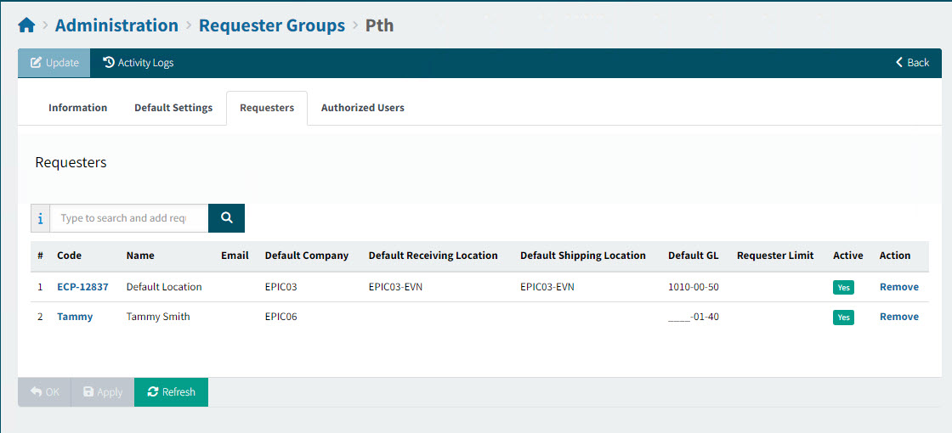Select the EPIC06 company cell
The width and height of the screenshot is (952, 433).
[x=281, y=317]
